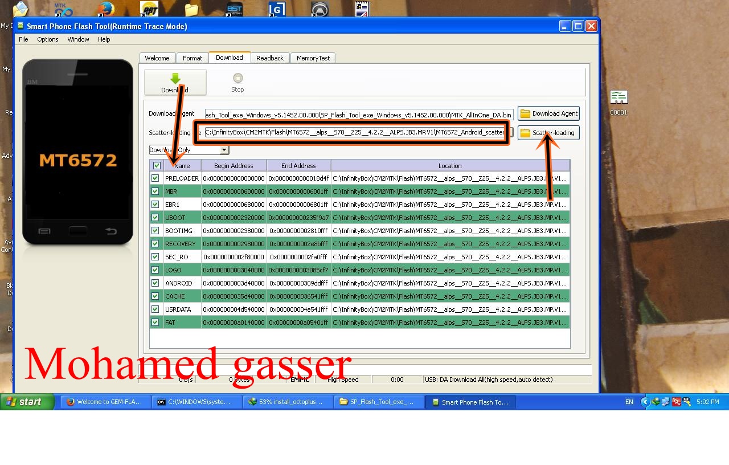Uncheck the BOOTIMG partition checkbox
Screen dimensions: 729x465
pos(155,231)
